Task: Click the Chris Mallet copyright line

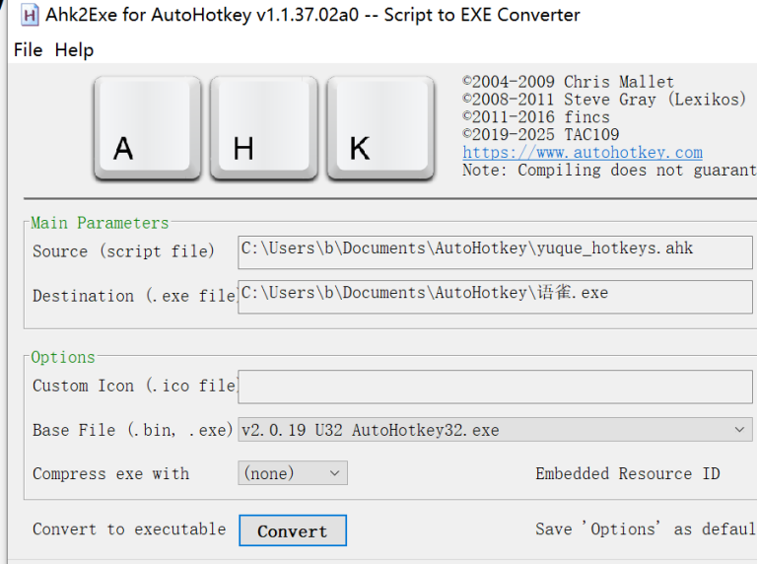Action: point(568,82)
